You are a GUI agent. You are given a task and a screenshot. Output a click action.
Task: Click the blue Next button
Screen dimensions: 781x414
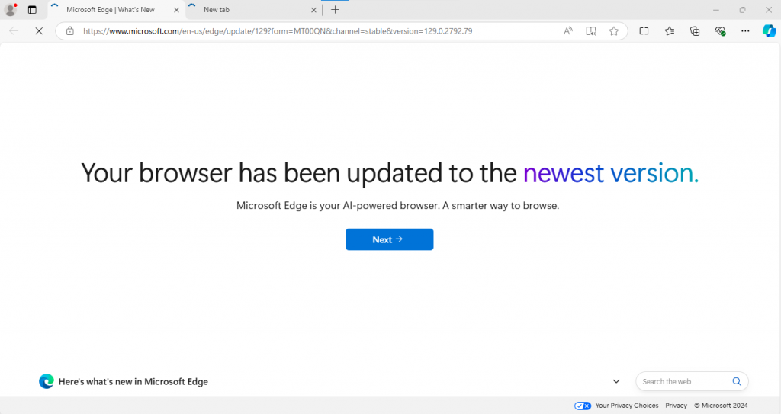coord(389,239)
